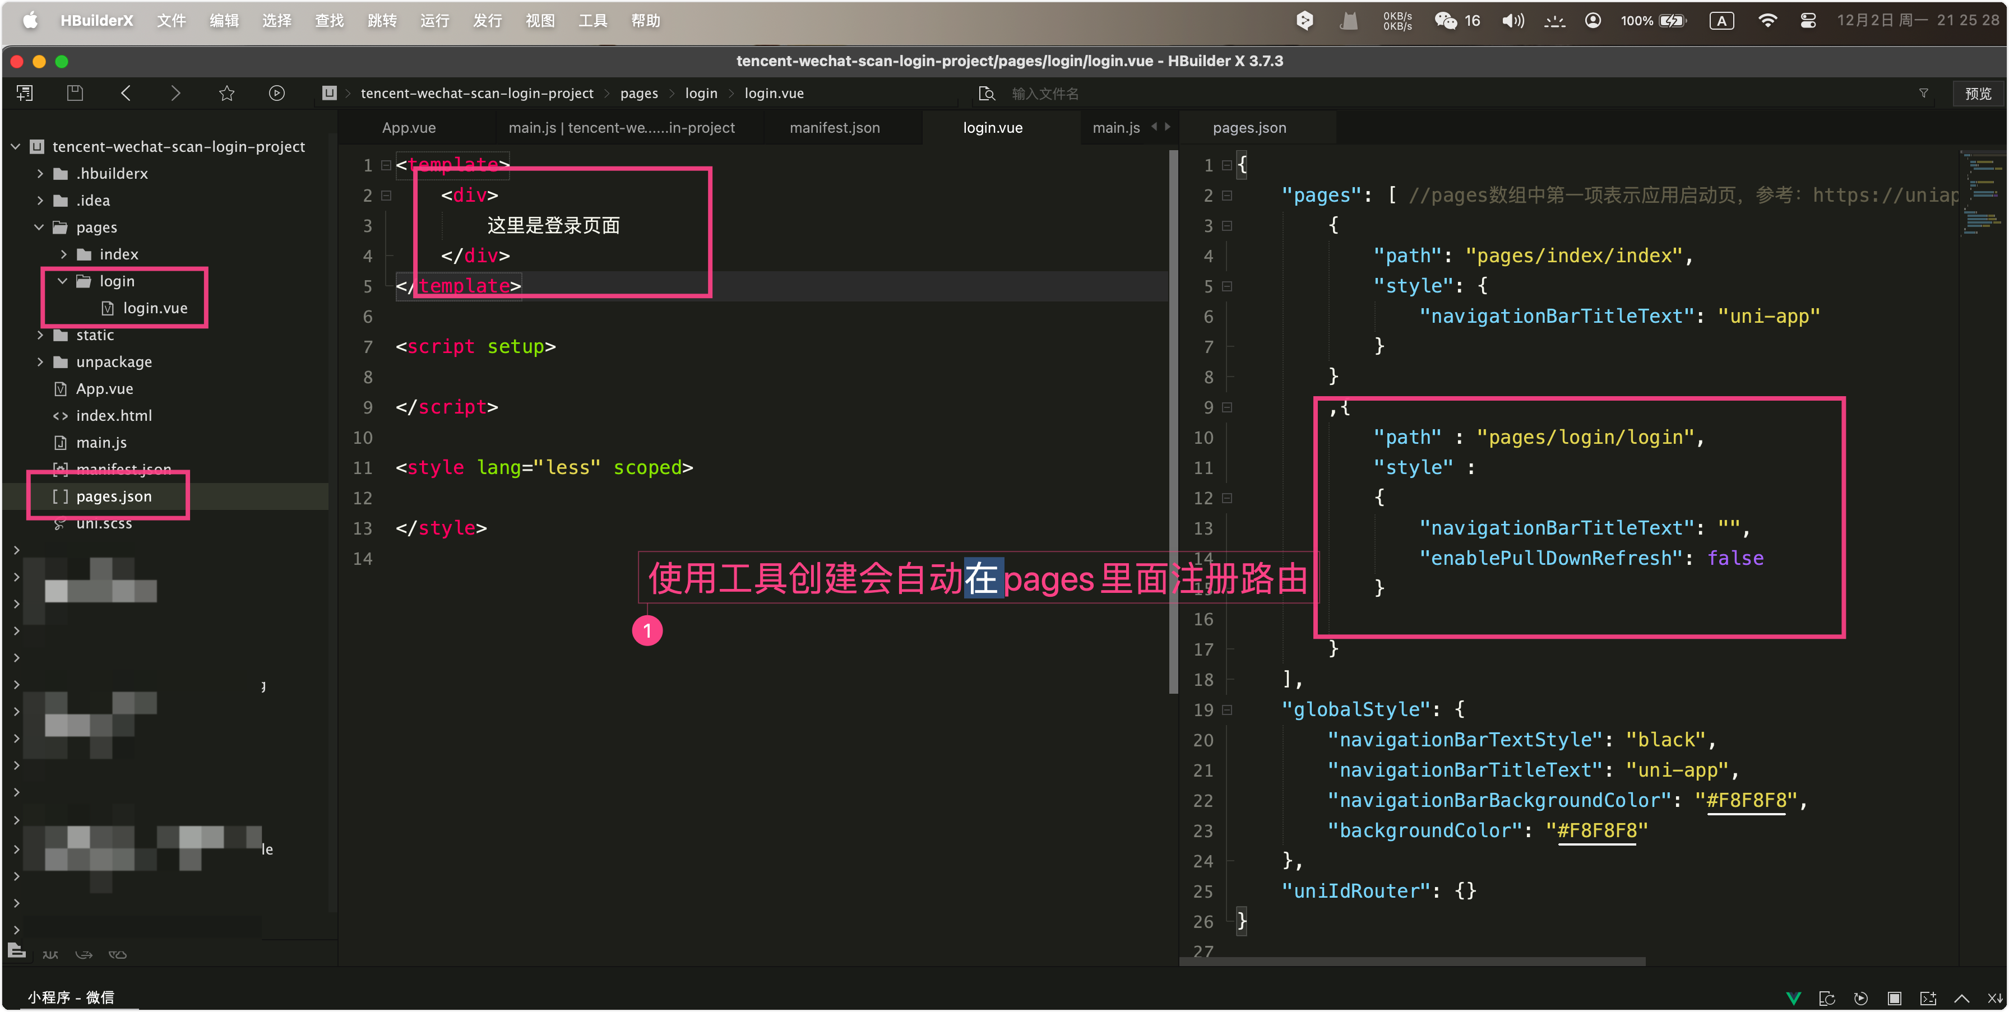Open the WeChat menu bar icon
2009x1012 pixels.
[x=1445, y=20]
